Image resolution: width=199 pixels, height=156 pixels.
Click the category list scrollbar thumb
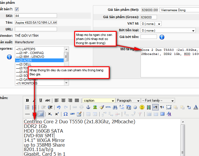(66, 57)
